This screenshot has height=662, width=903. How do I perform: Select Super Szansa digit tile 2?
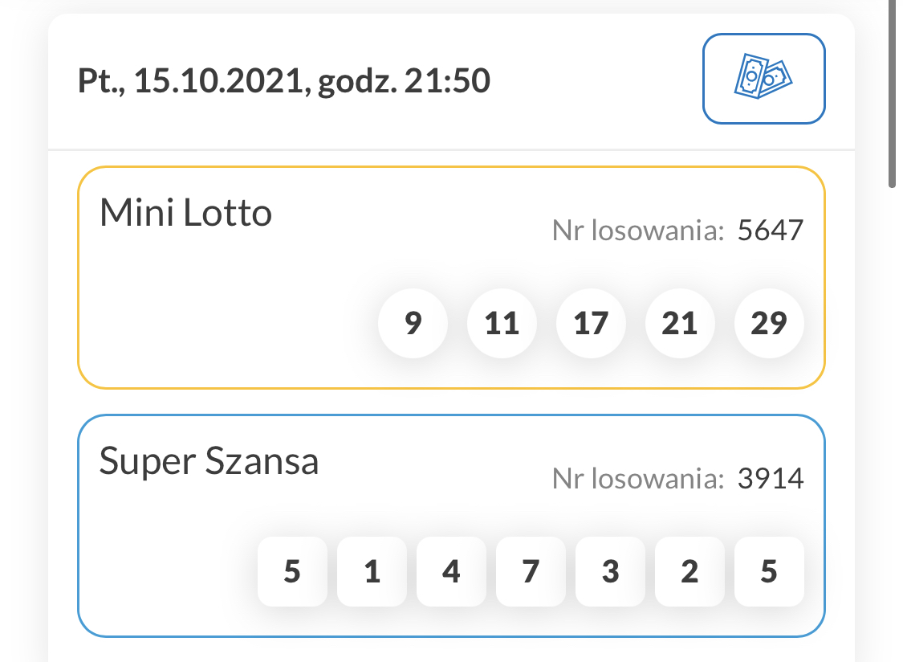pyautogui.click(x=689, y=572)
